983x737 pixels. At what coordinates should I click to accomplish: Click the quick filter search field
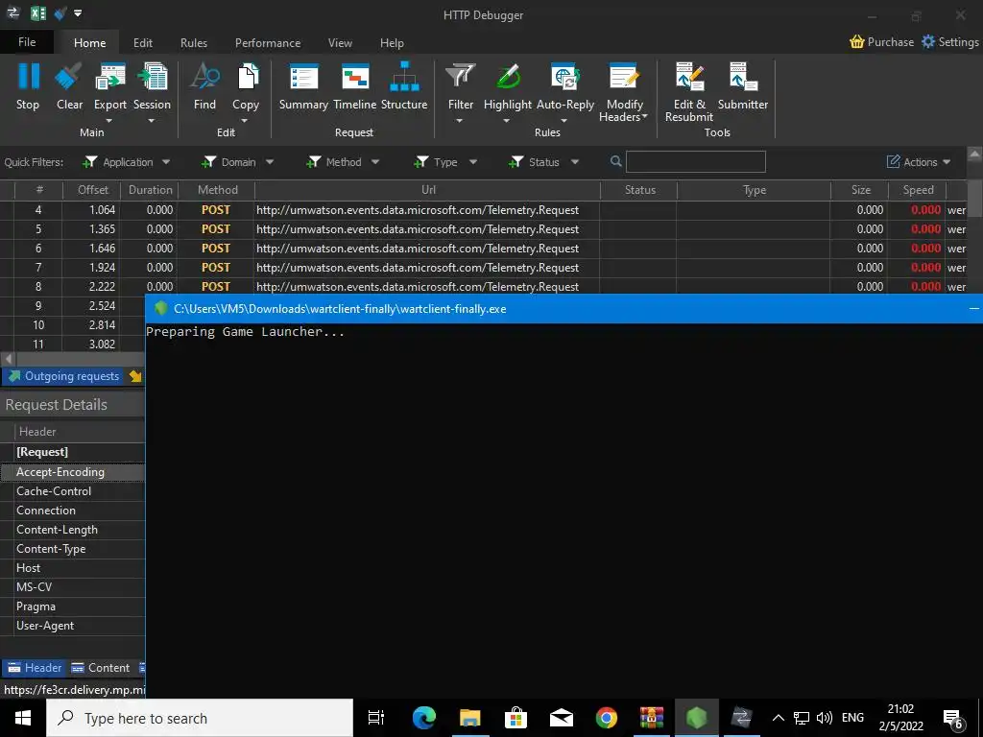point(696,161)
